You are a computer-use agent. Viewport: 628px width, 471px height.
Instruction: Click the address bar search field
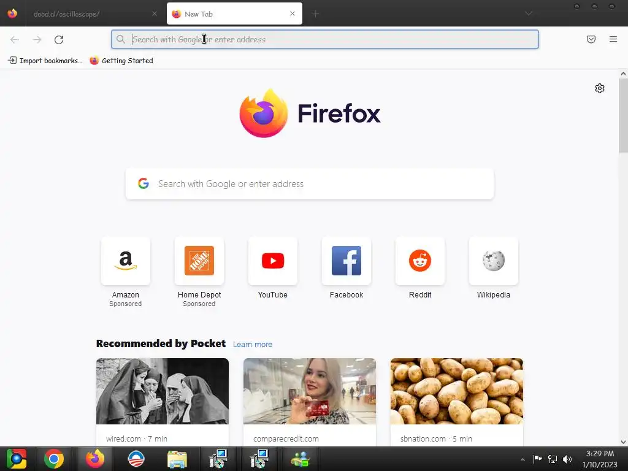tap(325, 39)
